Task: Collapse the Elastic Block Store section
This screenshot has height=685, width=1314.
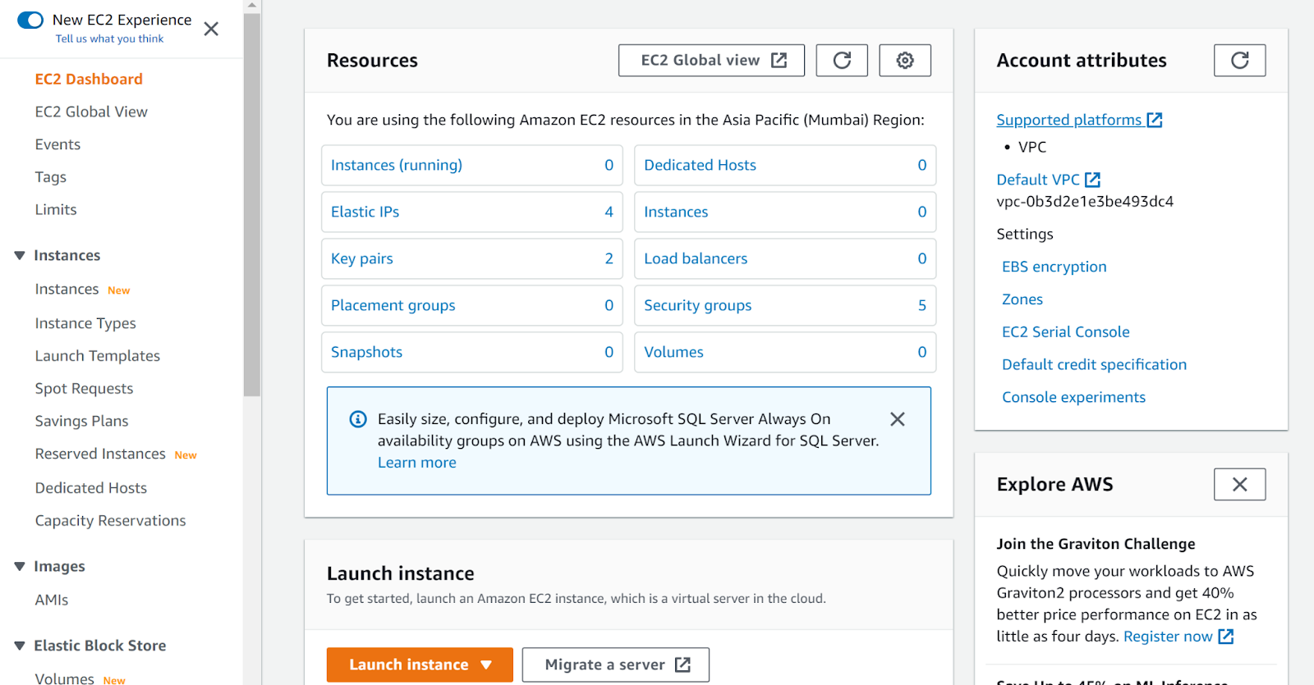Action: click(20, 646)
